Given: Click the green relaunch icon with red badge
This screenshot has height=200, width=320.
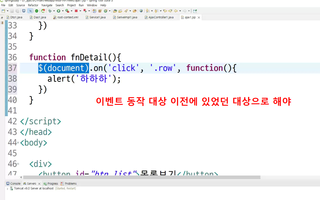Looking at the screenshot, I should tap(43, 11).
